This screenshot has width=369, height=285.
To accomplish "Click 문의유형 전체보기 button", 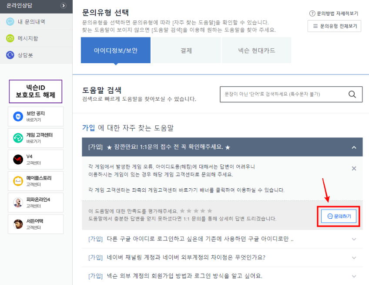I will (334, 26).
